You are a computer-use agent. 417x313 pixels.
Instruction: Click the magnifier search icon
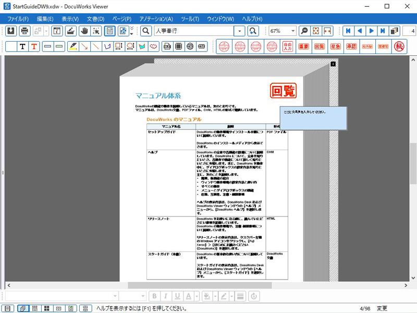point(146,31)
